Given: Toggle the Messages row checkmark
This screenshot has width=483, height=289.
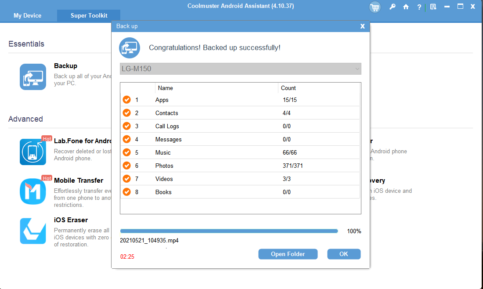Looking at the screenshot, I should [126, 139].
